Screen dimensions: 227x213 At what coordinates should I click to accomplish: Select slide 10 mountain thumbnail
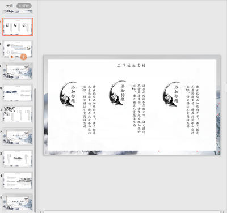click(18, 93)
